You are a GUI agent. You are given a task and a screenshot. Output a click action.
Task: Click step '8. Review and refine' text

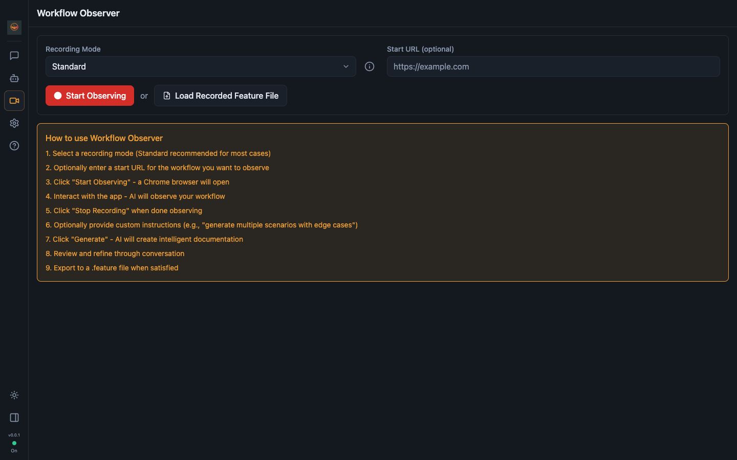pos(115,254)
